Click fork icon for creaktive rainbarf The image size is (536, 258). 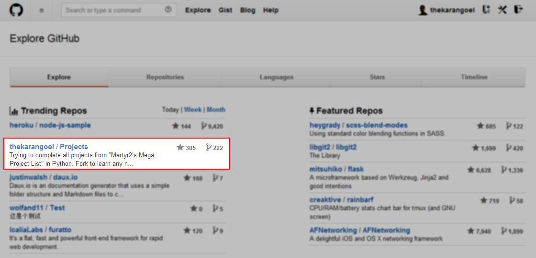coord(513,200)
